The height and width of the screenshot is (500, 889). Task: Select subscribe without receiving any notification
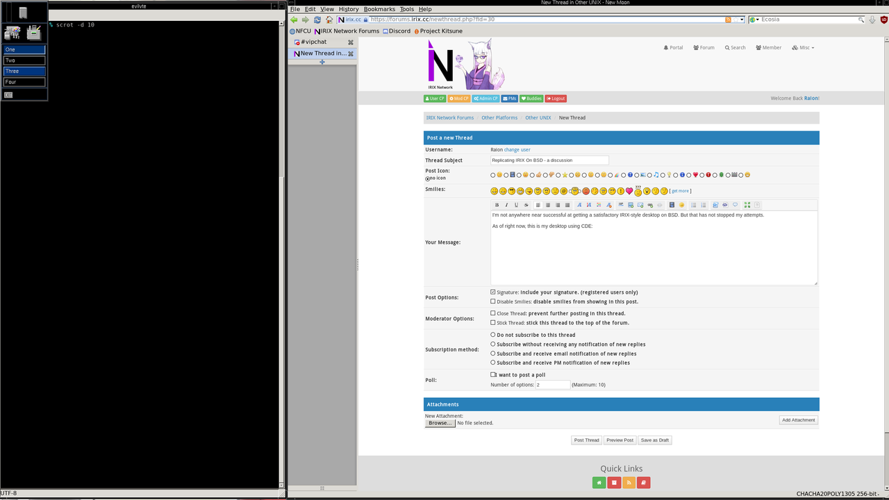(x=493, y=344)
